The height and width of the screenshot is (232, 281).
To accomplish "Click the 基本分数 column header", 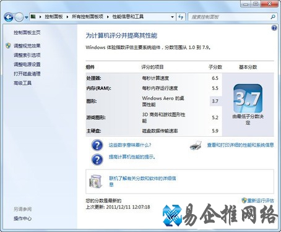I will pyautogui.click(x=248, y=67).
